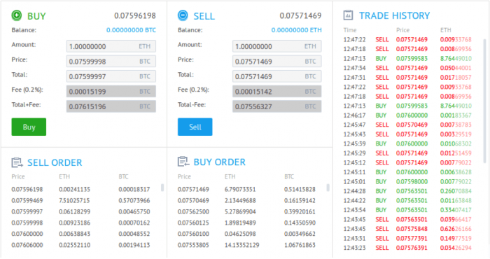Click the Sell Order list scrollbar
The image size is (490, 259).
coord(162,188)
